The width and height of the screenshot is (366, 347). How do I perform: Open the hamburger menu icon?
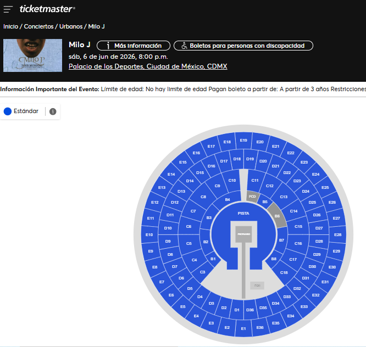pyautogui.click(x=8, y=9)
